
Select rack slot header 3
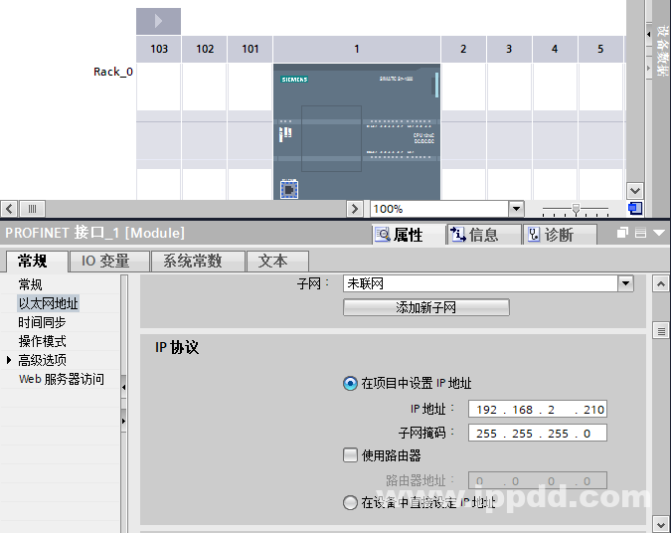509,49
